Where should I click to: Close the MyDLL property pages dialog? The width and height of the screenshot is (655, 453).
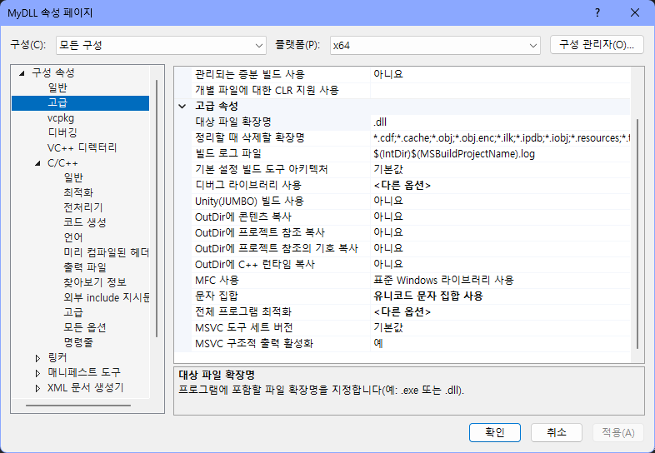coord(635,12)
